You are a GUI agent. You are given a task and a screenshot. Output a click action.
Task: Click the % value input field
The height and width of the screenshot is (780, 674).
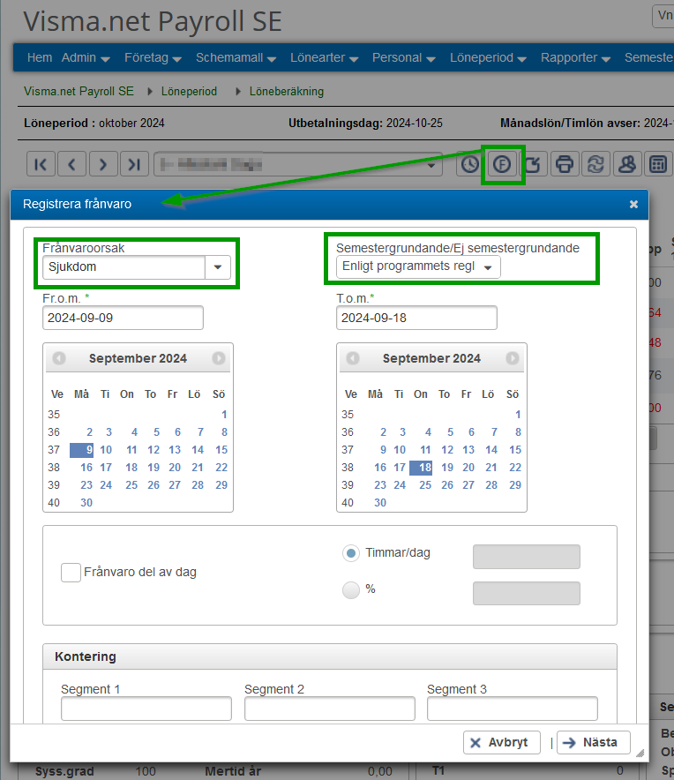click(527, 594)
